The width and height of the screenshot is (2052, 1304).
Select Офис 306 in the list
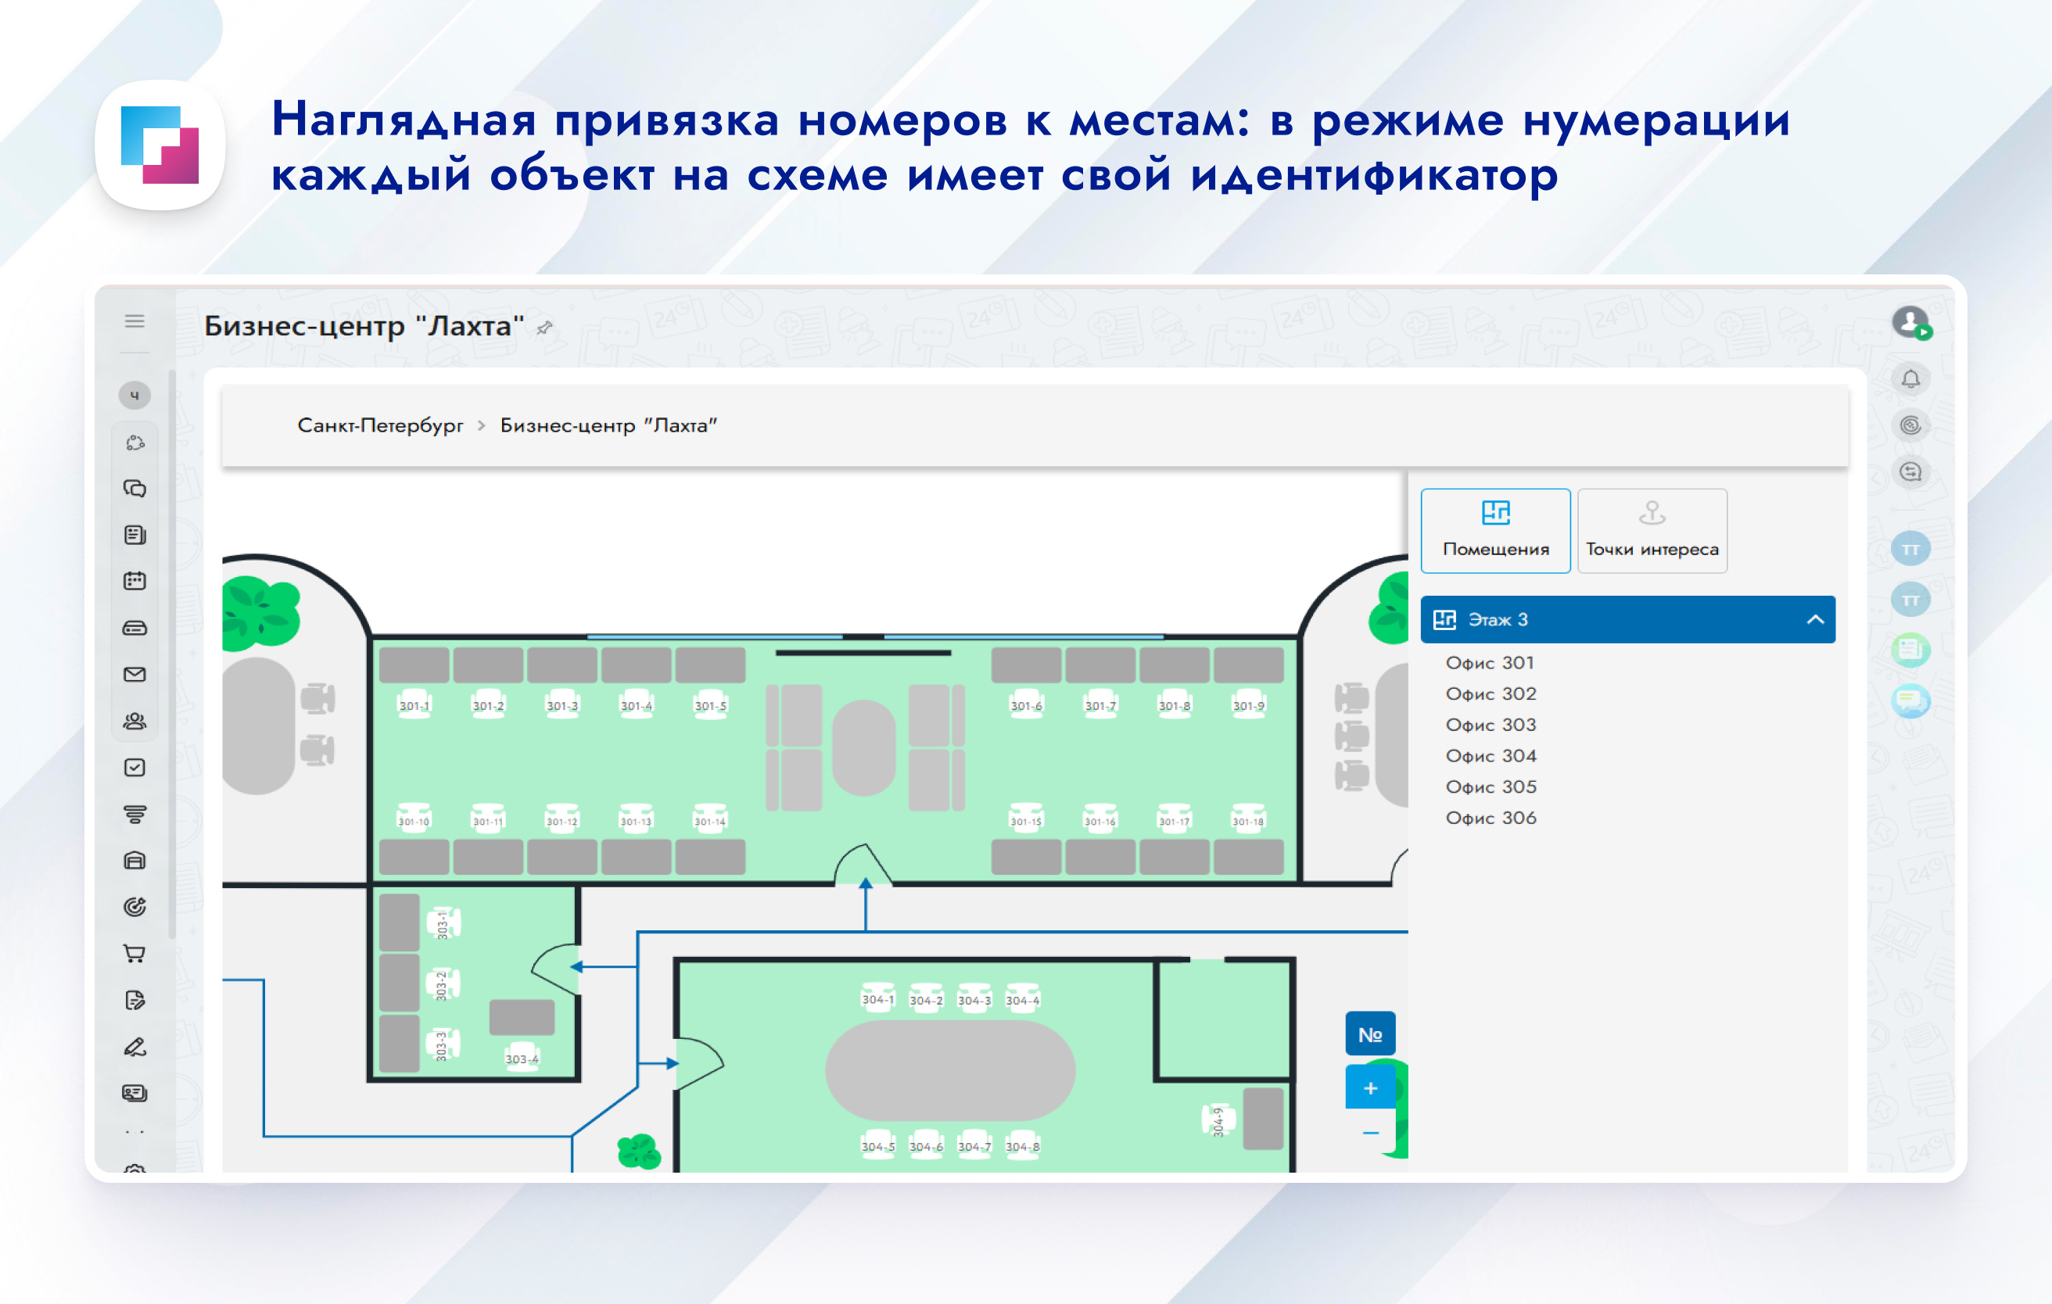[1491, 818]
